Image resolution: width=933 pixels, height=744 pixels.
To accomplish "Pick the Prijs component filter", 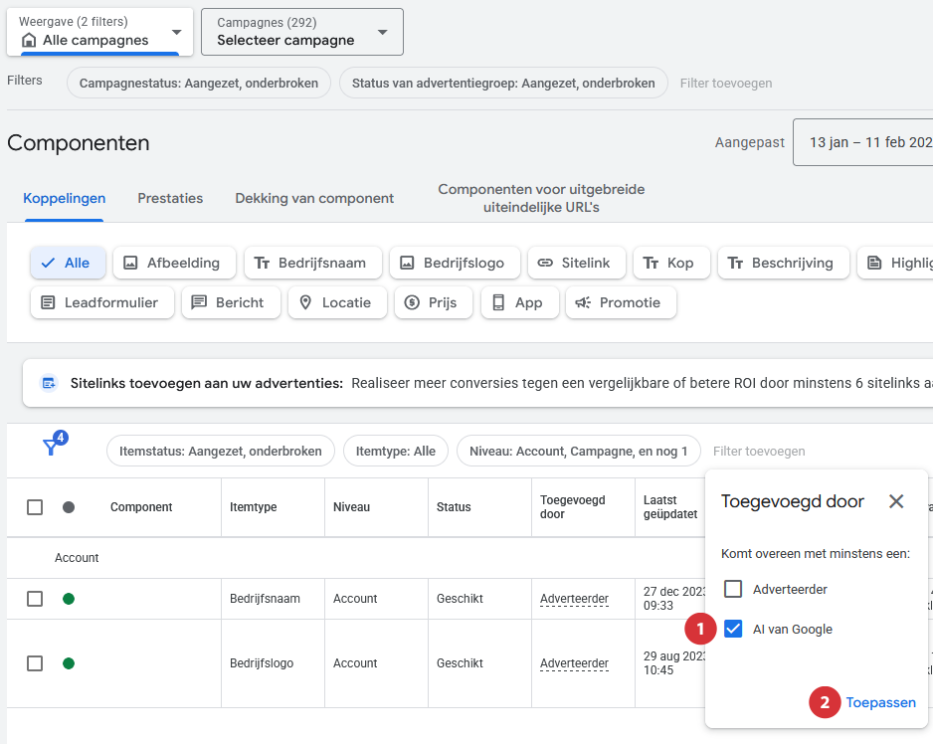I will click(x=432, y=302).
